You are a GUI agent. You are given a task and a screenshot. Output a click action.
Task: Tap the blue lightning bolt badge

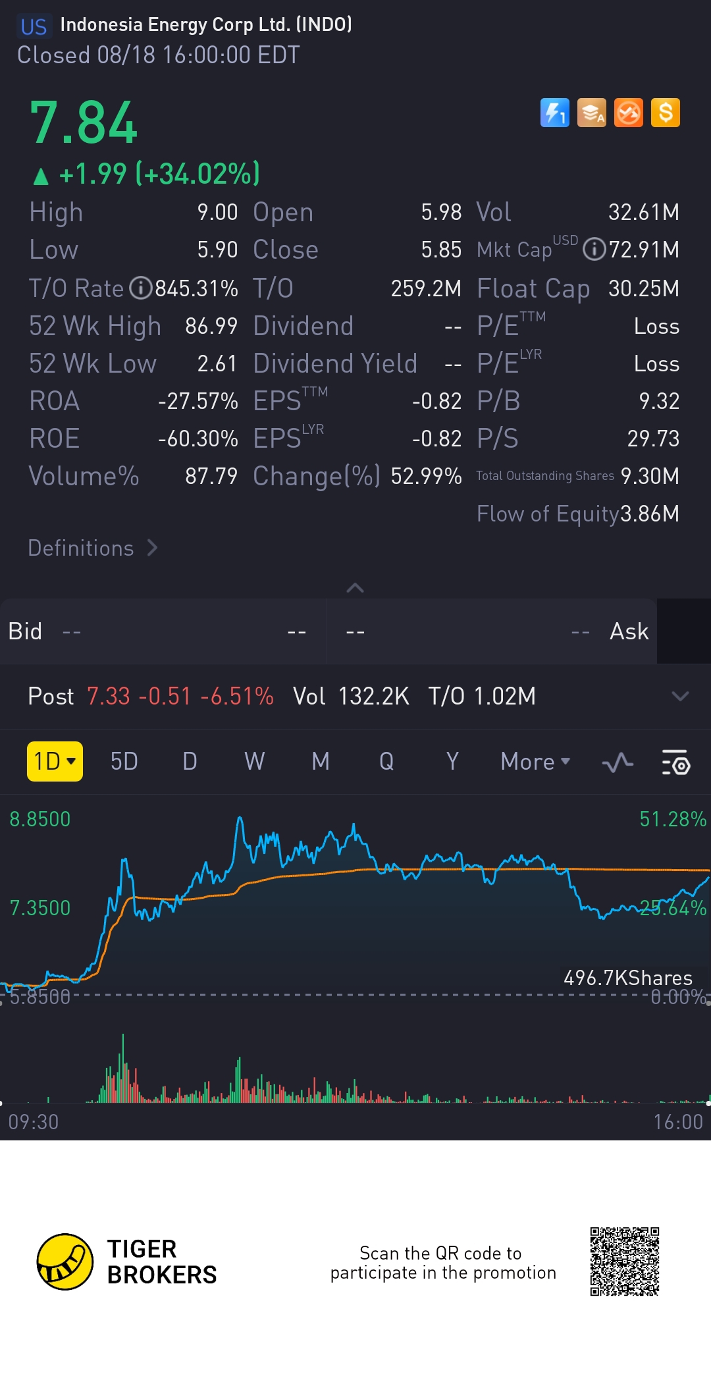click(554, 113)
